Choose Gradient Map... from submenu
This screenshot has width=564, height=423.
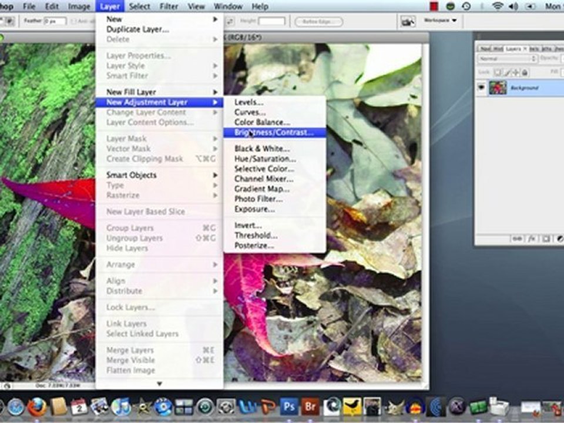pos(275,189)
